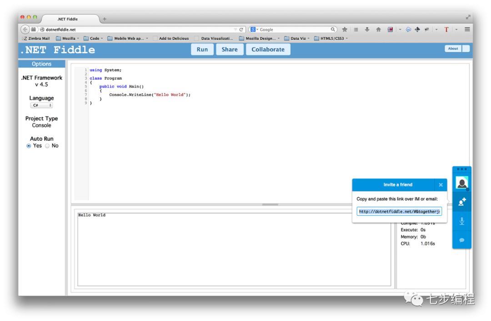Click the Memory 0b stat
The width and height of the screenshot is (491, 321).
(413, 237)
